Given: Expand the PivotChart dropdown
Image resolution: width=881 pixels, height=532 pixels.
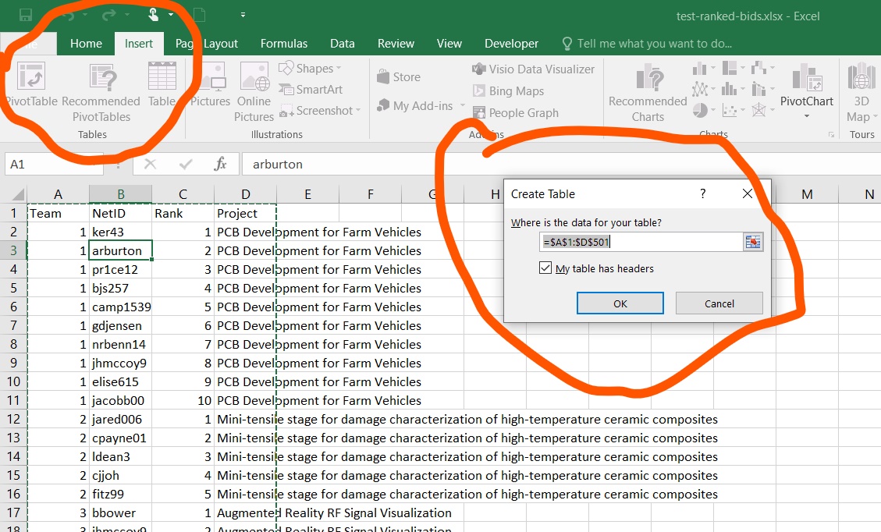Looking at the screenshot, I should [x=807, y=116].
